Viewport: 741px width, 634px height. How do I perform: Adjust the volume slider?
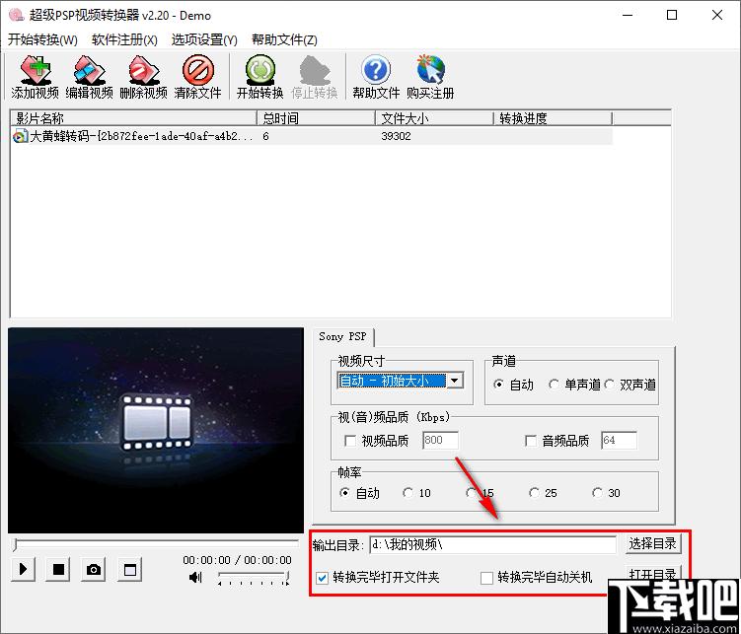[x=254, y=578]
